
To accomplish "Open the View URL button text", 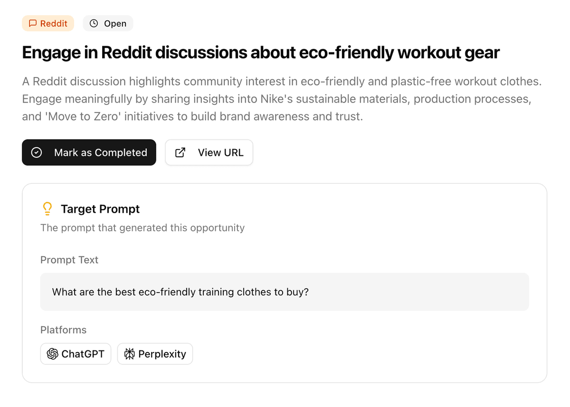I will [x=220, y=152].
